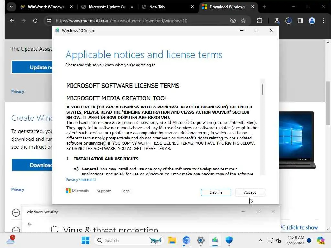Open Windows Security shield in taskbar
Screen dimensions: 331x248
click(229, 240)
